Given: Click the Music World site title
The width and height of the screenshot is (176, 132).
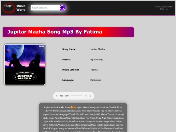Looking at the screenshot, I should pos(21,8).
